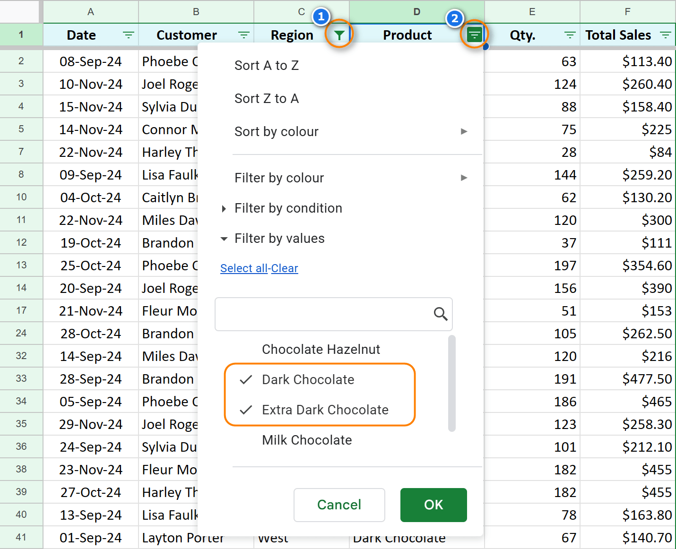676x549 pixels.
Task: Check the Milk Chocolate filter value
Action: coord(246,440)
